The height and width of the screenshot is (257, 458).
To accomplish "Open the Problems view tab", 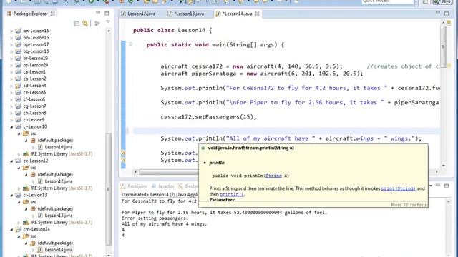I will [x=134, y=186].
